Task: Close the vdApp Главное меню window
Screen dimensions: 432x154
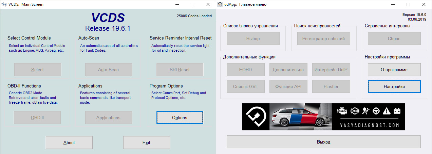Action: tap(424, 4)
